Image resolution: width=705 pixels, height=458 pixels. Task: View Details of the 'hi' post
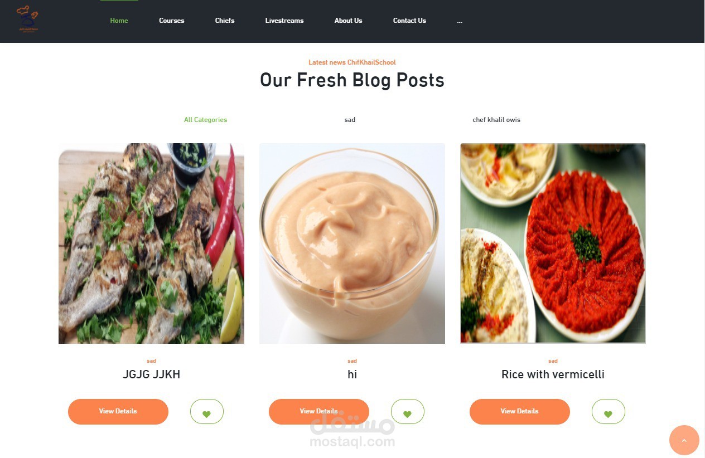click(319, 412)
